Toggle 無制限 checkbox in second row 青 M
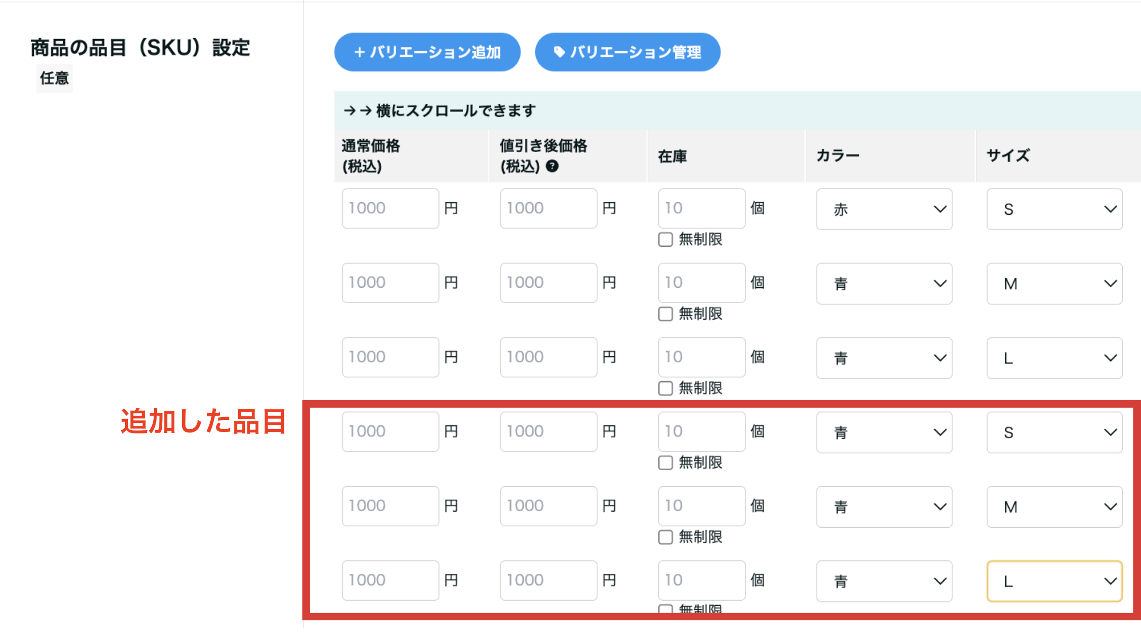1141x643 pixels. coord(665,314)
